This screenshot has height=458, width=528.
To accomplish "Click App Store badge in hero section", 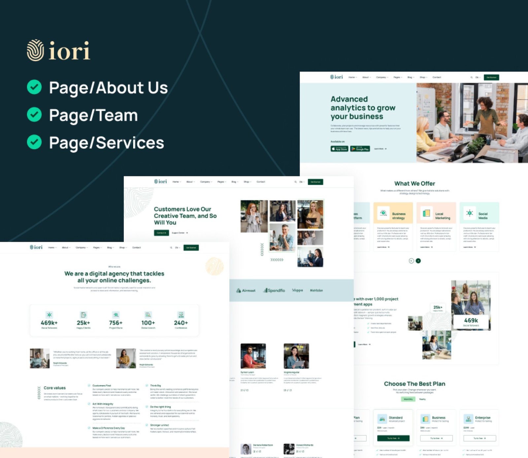I will [339, 149].
